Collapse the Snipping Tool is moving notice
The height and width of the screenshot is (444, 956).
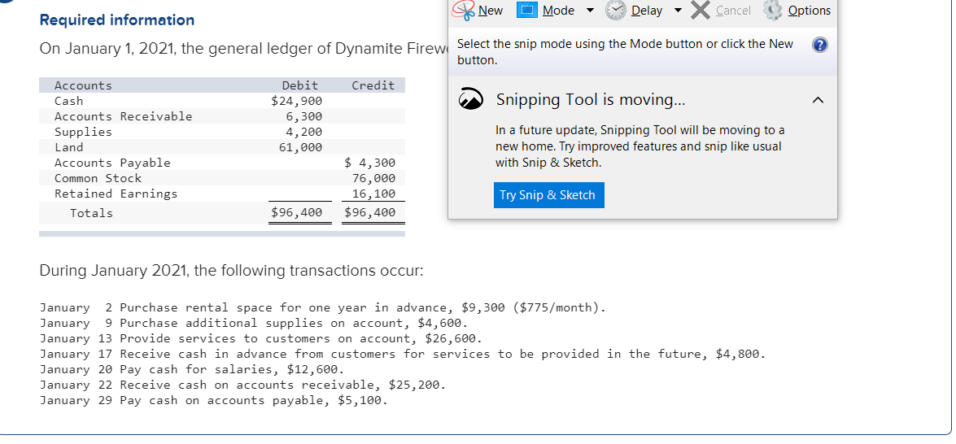pyautogui.click(x=818, y=100)
